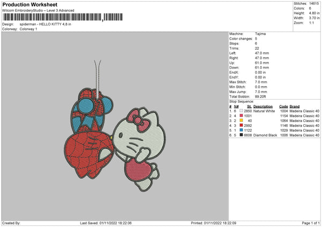This screenshot has height=227, width=322.
Task: Click the 'Brand' column header
Action: click(295, 107)
